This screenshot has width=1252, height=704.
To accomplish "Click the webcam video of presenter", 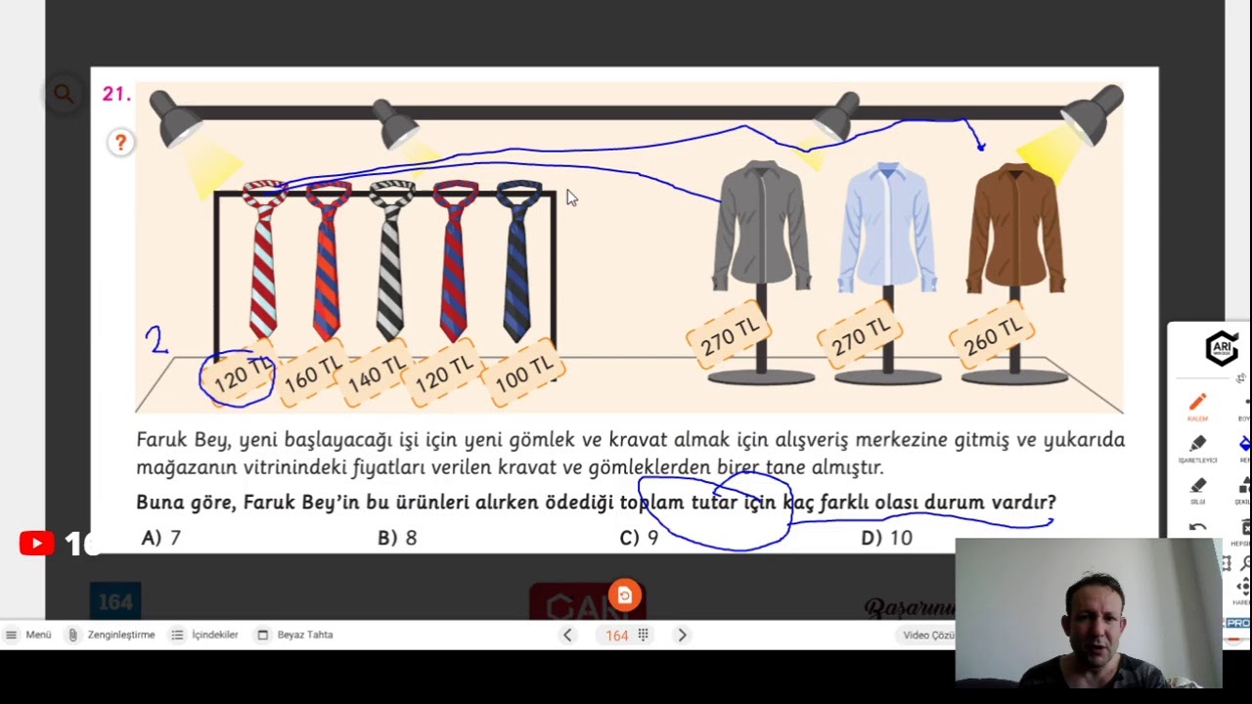I will 1089,613.
